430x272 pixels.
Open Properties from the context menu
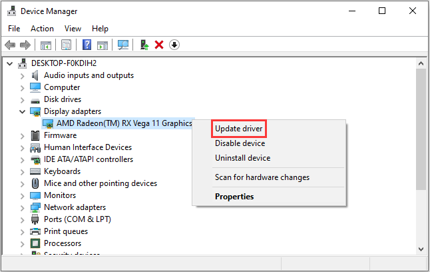(234, 197)
